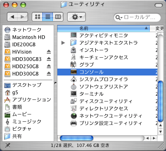The image size is (166, 151).
Task: Toggle the toolbar with the top-right pill button
Action: coord(158,5)
